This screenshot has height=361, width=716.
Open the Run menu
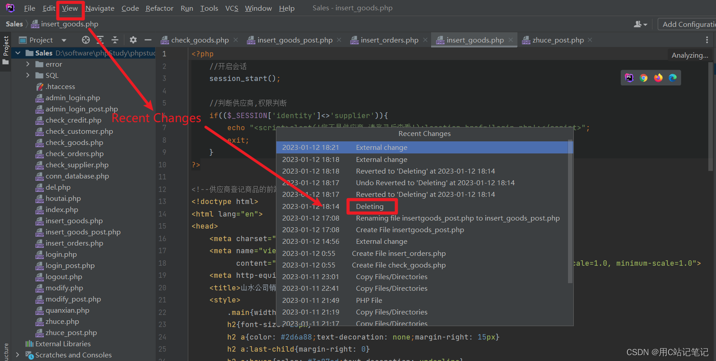[x=187, y=8]
